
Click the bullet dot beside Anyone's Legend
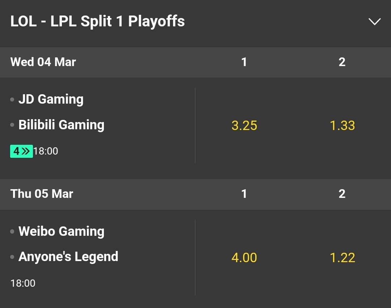tap(12, 257)
